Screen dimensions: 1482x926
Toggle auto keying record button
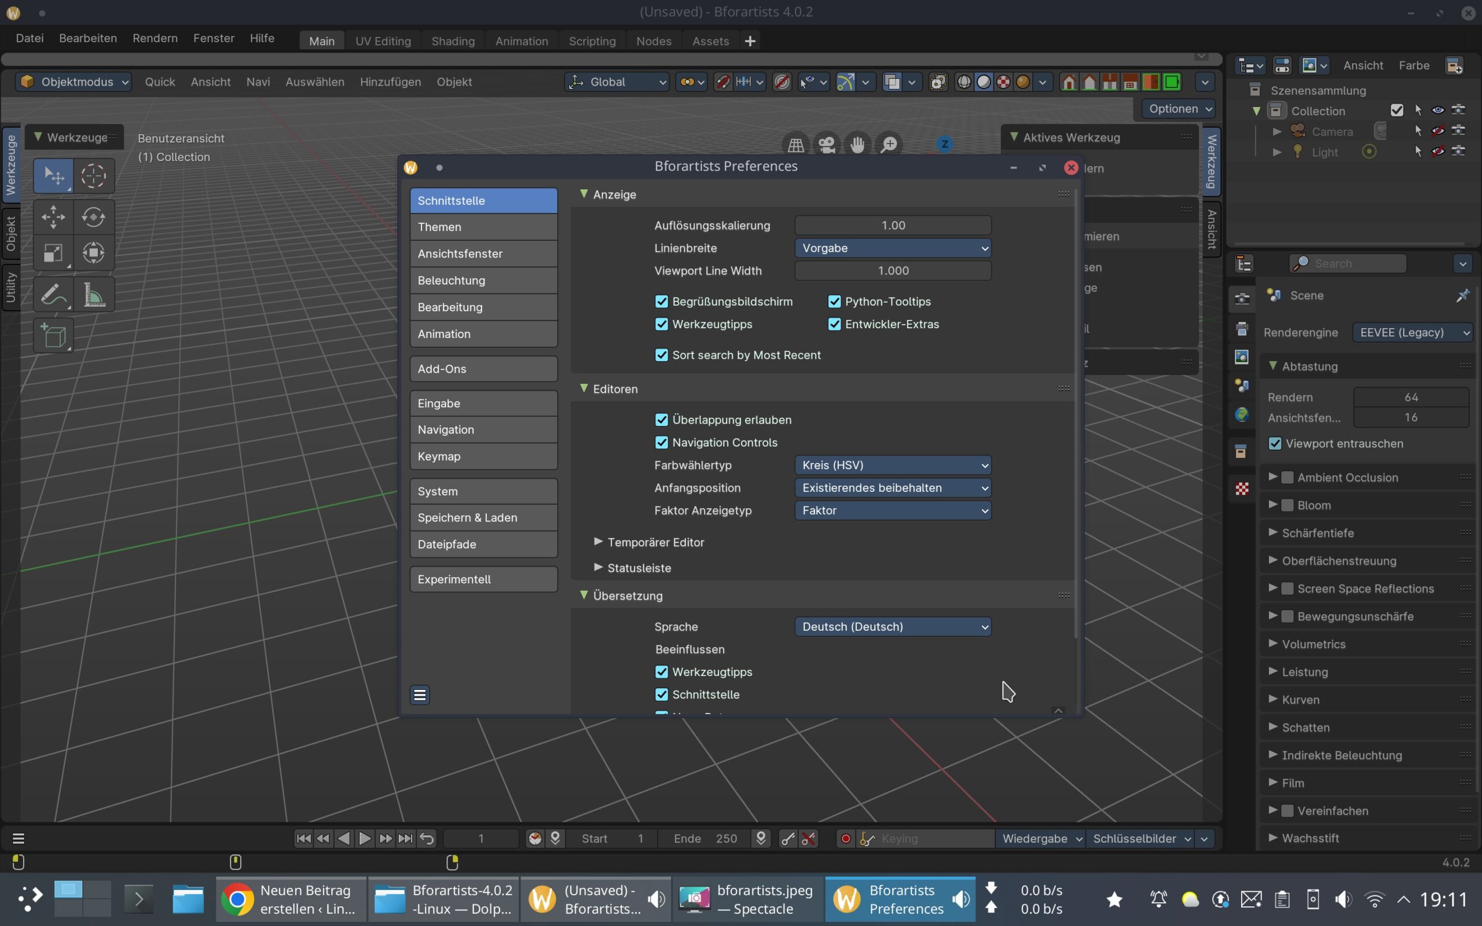coord(846,839)
